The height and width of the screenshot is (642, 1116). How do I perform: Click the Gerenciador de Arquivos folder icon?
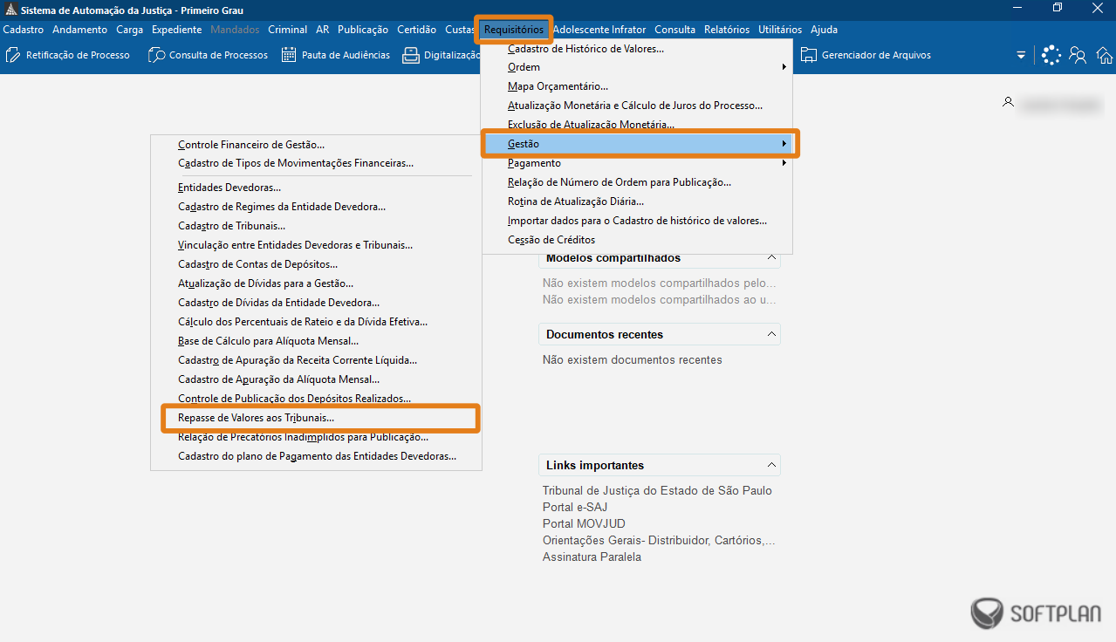tap(809, 55)
